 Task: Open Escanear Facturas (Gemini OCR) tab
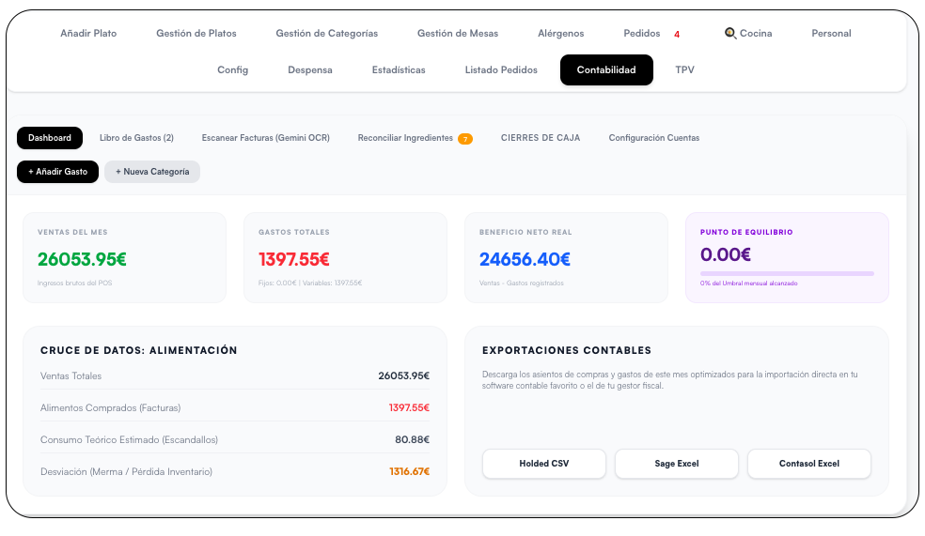coord(265,138)
